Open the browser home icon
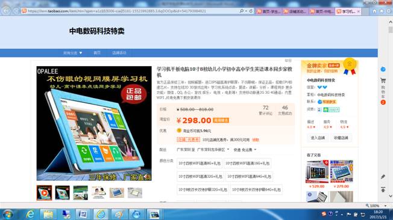The width and height of the screenshot is (393, 220). tap(374, 11)
